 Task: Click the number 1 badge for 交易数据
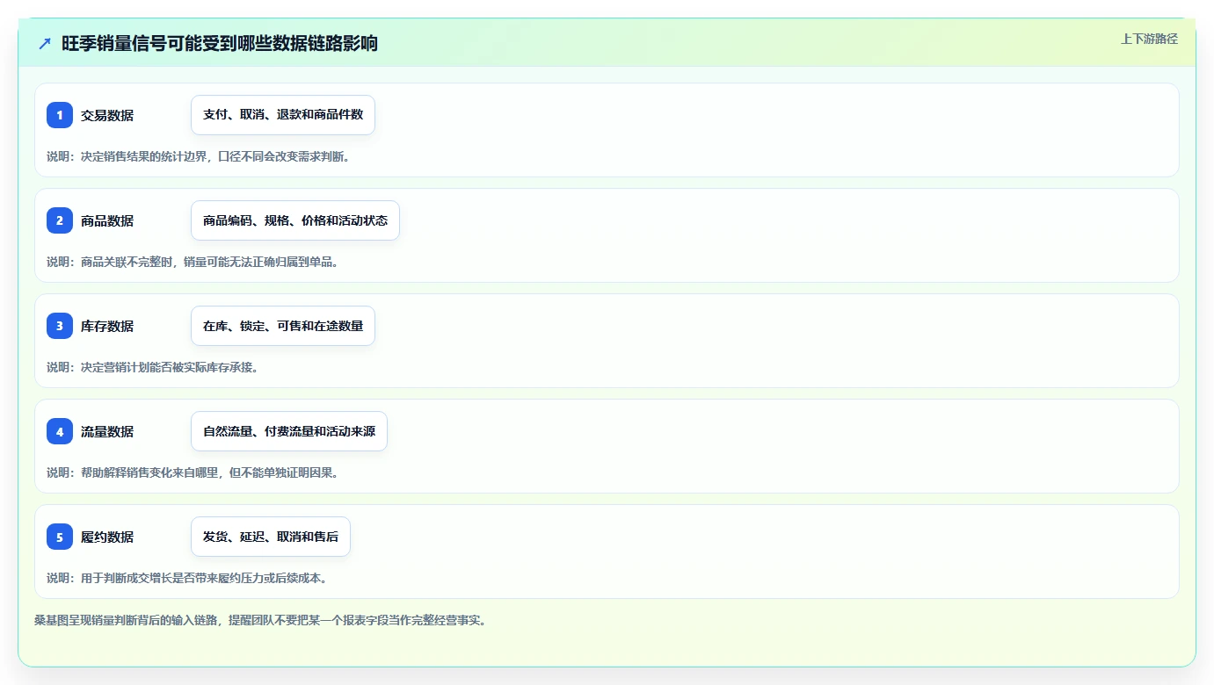(x=60, y=115)
